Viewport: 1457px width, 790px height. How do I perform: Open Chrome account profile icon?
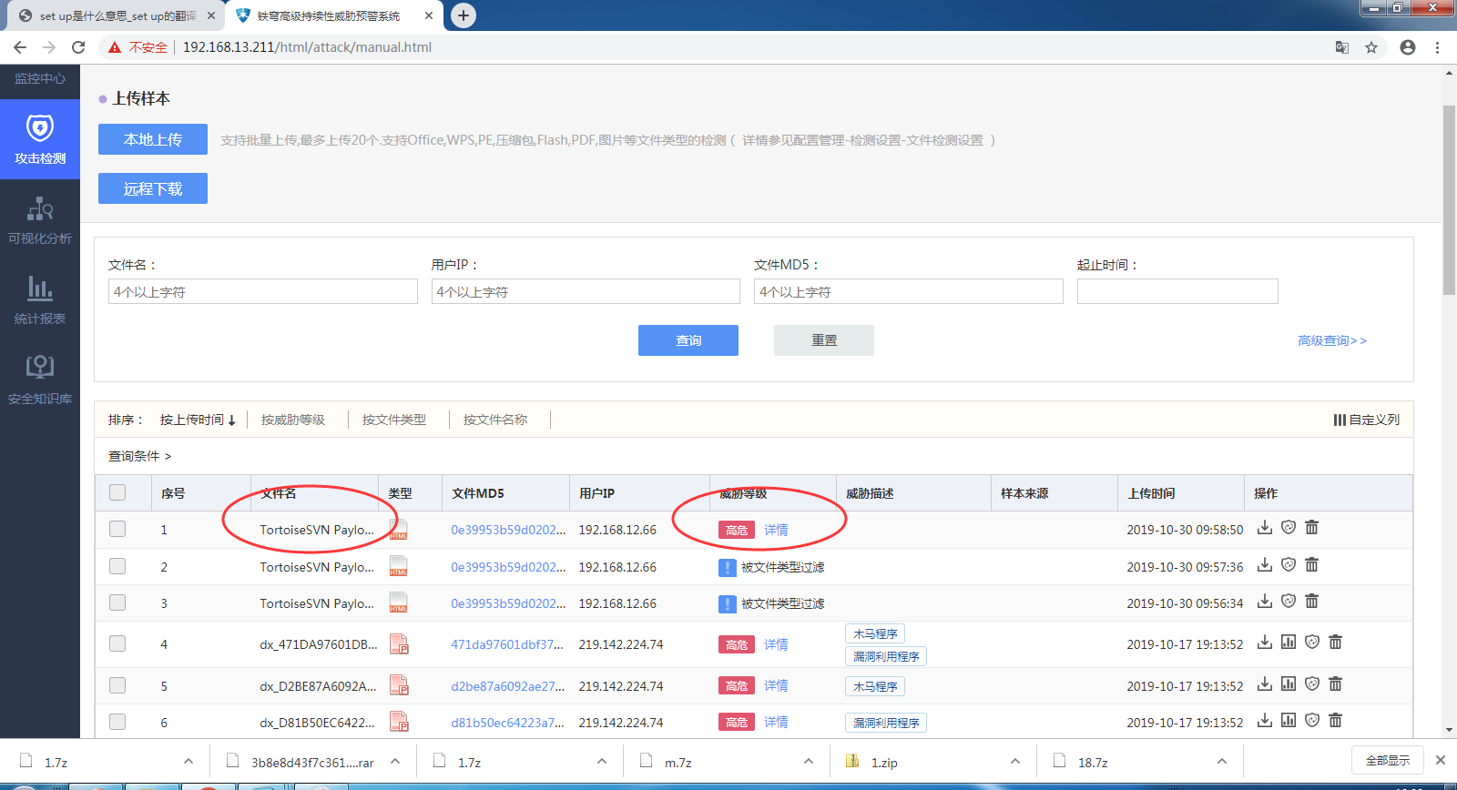coord(1408,47)
